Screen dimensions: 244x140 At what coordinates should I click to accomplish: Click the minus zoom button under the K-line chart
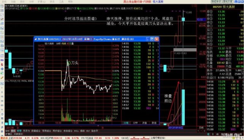pos(201,131)
